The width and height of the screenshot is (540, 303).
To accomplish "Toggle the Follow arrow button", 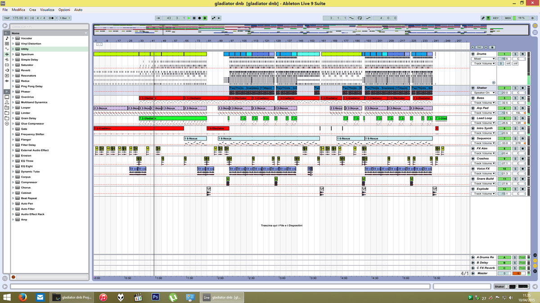I will pyautogui.click(x=158, y=18).
